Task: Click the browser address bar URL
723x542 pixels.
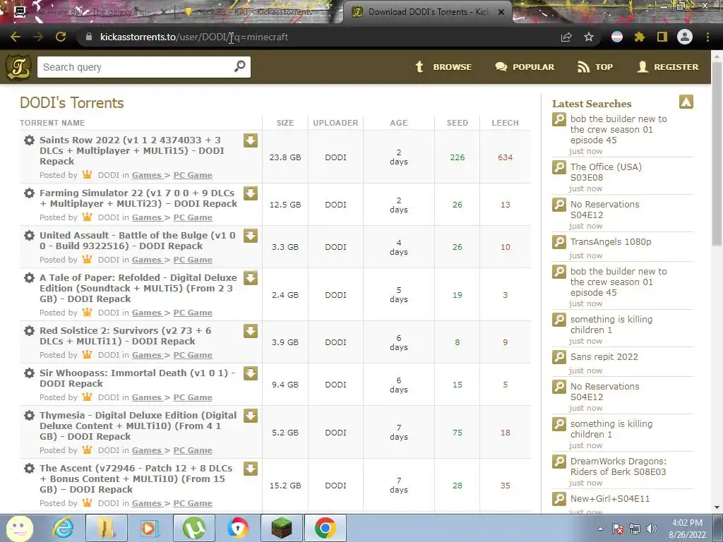Action: click(x=194, y=37)
